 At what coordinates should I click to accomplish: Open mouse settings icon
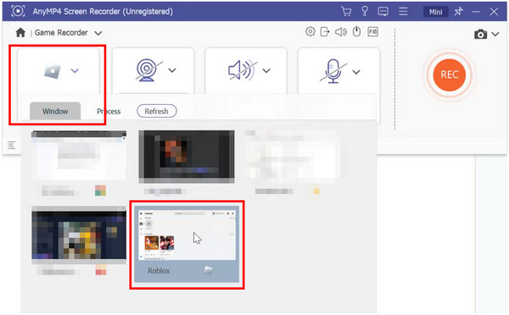357,31
